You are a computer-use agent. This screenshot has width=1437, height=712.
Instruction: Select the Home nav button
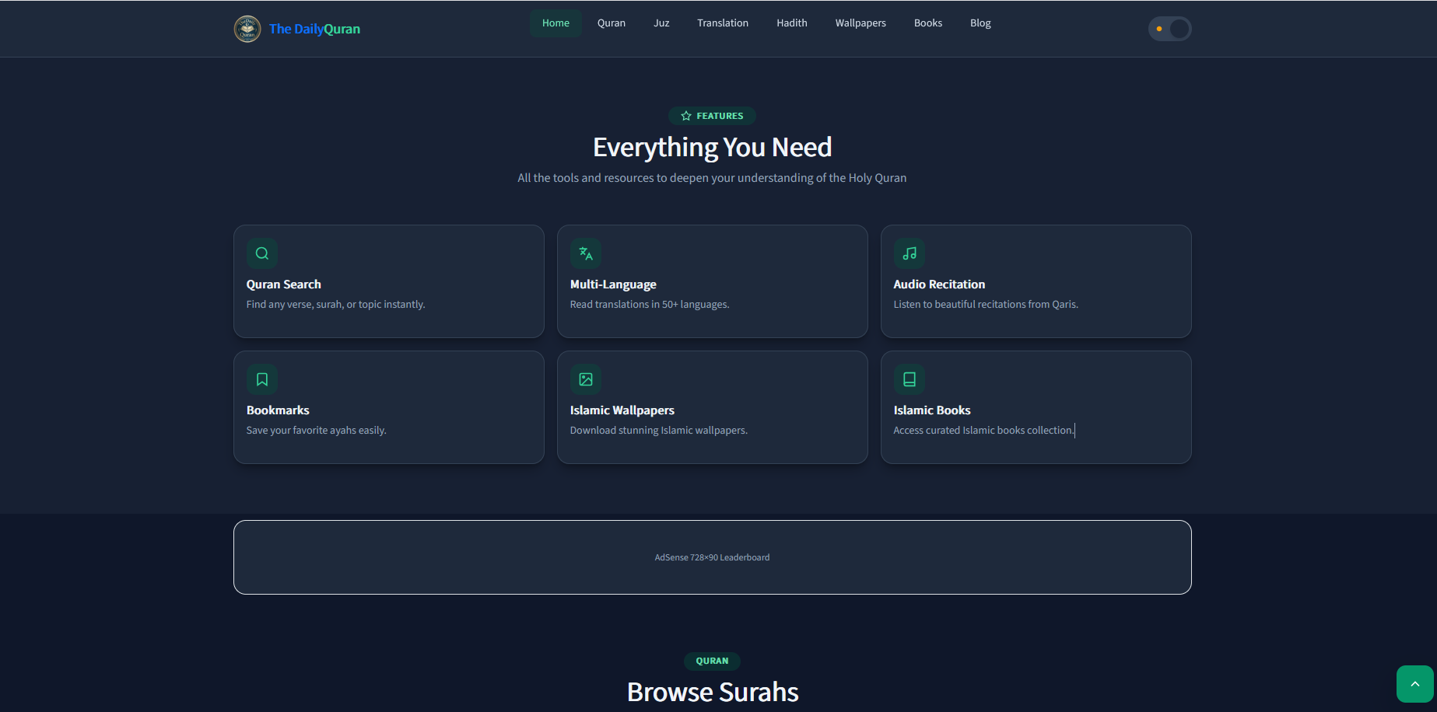(556, 23)
